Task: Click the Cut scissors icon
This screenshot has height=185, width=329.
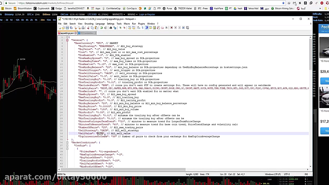Action: click(88, 28)
